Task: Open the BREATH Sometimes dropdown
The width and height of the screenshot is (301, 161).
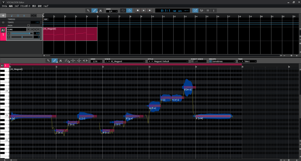Action: click(x=223, y=62)
